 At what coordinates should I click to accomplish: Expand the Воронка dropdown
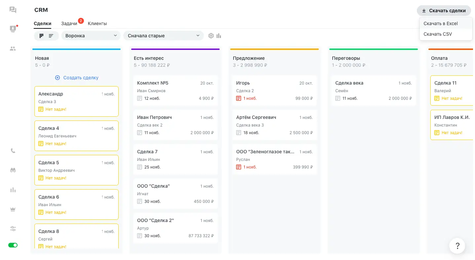coord(91,36)
